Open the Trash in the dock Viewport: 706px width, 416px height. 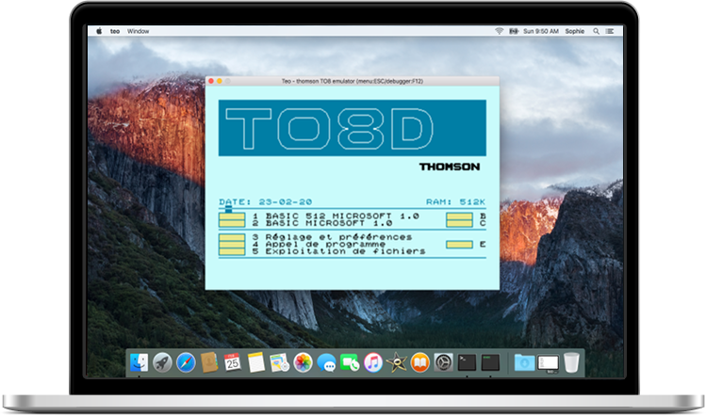(x=571, y=362)
